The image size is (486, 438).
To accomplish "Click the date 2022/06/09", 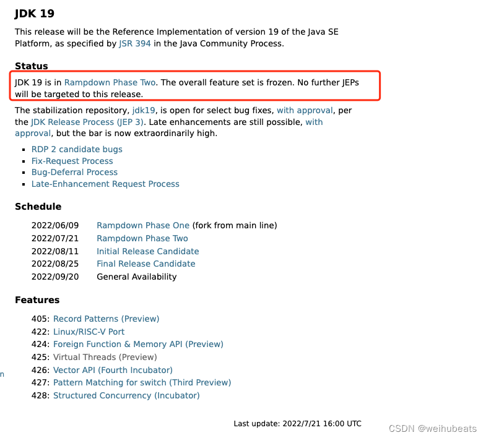I will click(55, 225).
